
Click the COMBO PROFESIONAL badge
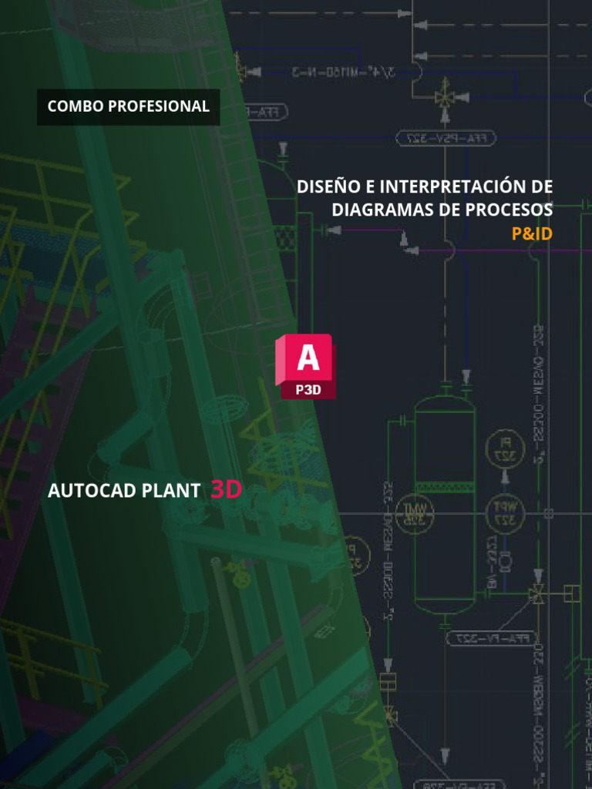(129, 106)
